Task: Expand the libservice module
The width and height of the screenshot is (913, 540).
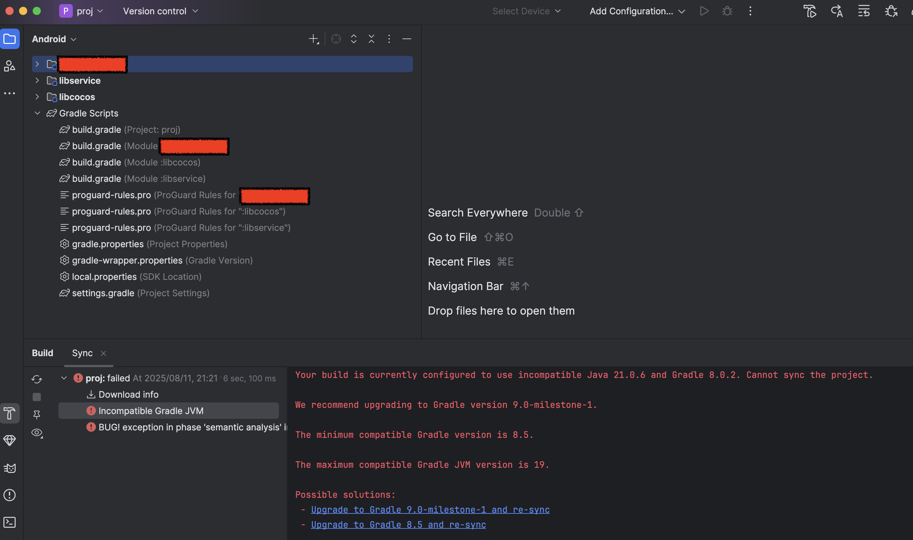Action: [x=37, y=80]
